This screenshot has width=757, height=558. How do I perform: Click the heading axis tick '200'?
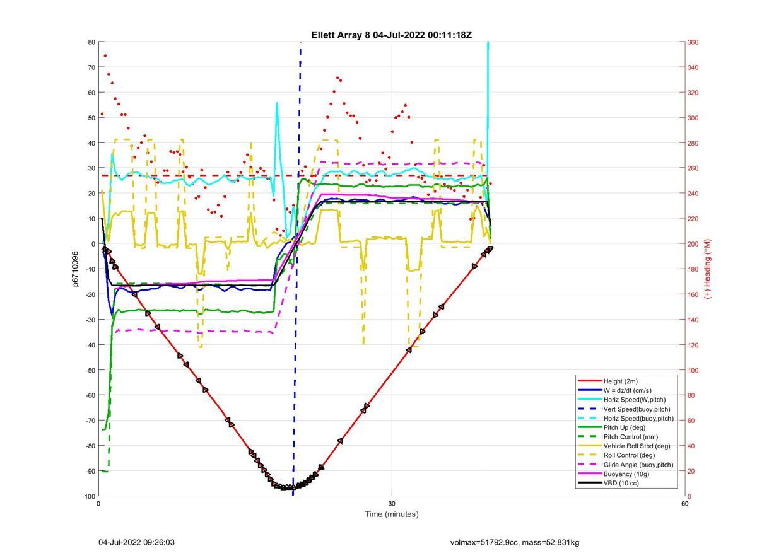pyautogui.click(x=693, y=244)
